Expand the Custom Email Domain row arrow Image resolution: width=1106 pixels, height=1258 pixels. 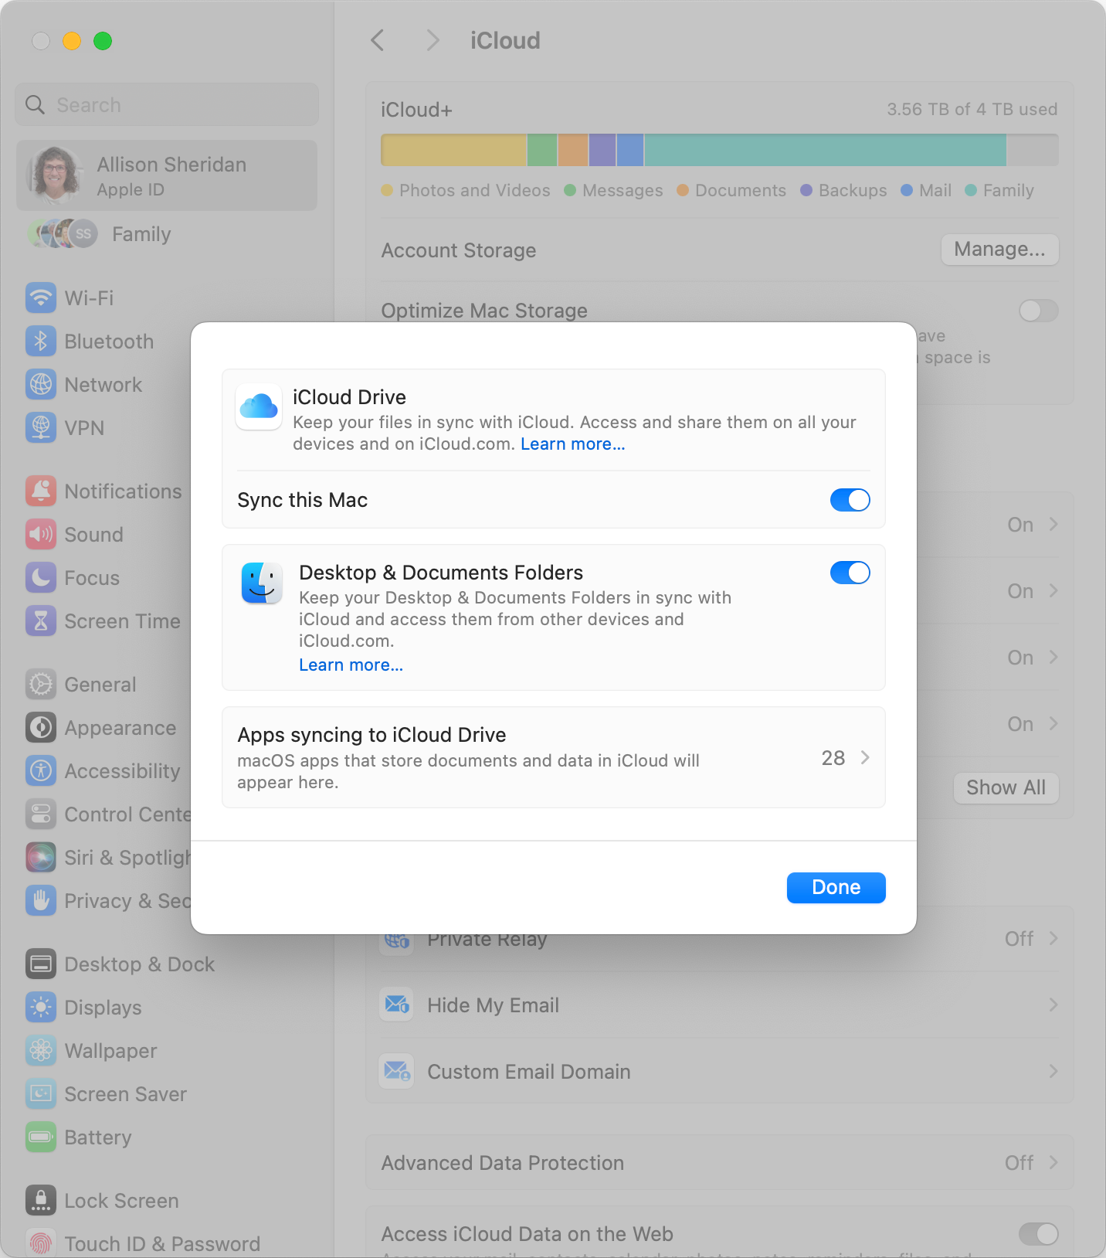(1053, 1071)
